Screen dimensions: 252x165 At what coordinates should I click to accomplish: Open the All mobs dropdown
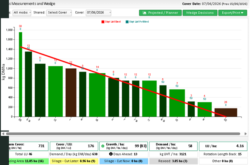(22, 13)
